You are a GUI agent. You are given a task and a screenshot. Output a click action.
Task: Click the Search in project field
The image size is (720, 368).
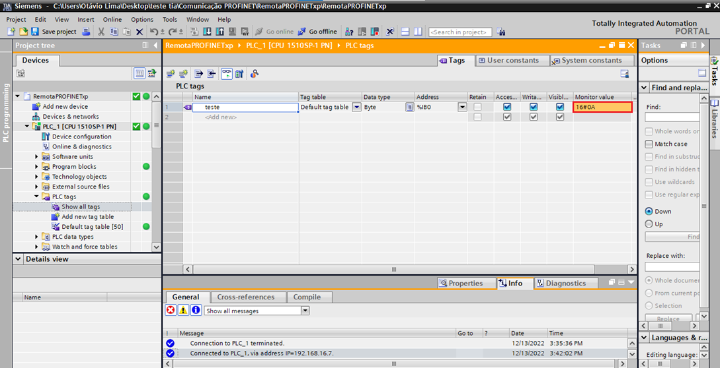[x=460, y=32]
